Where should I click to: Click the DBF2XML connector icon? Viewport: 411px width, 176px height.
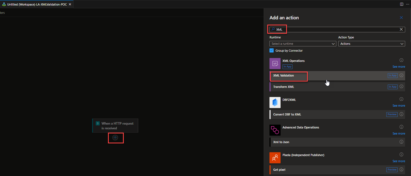275,103
